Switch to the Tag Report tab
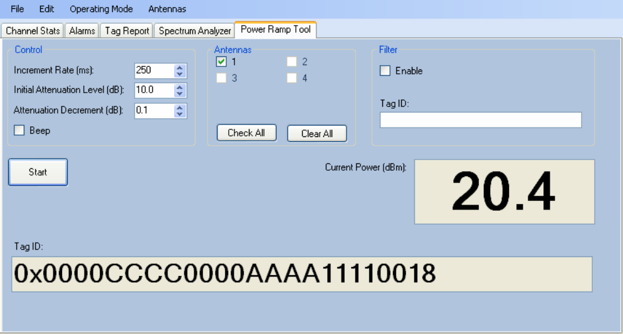The width and height of the screenshot is (623, 334). click(x=127, y=31)
